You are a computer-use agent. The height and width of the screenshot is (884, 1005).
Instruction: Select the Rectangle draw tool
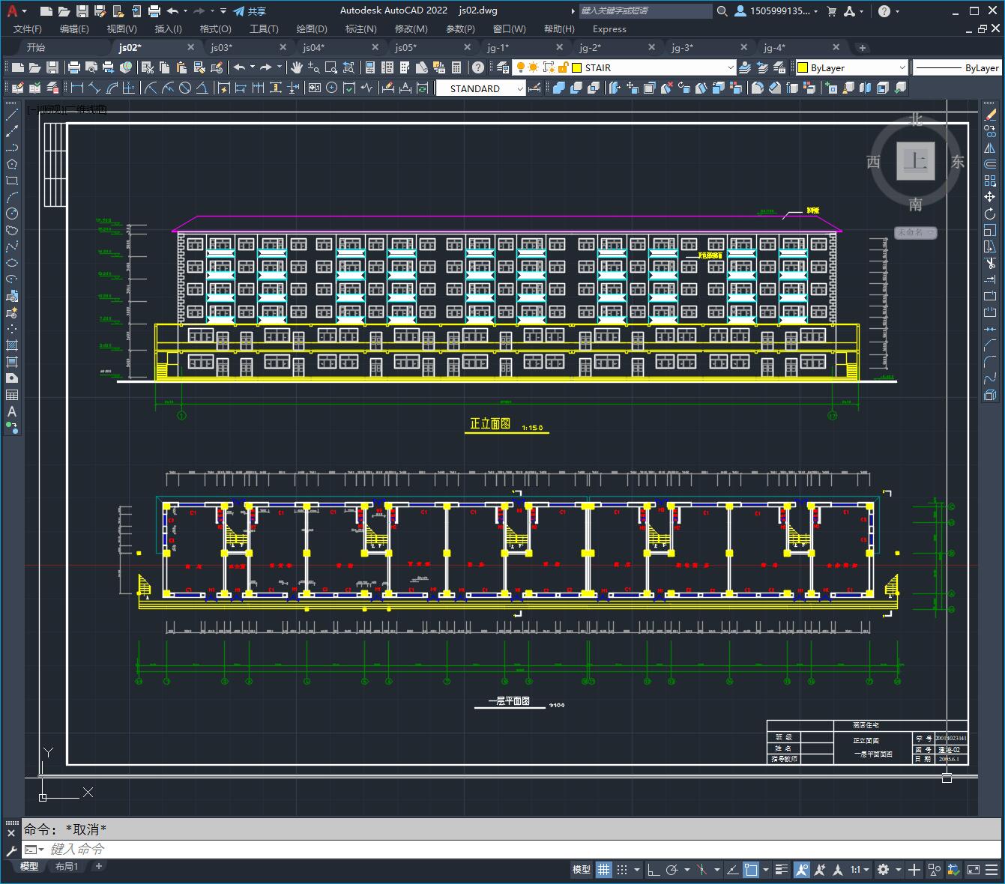coord(12,181)
